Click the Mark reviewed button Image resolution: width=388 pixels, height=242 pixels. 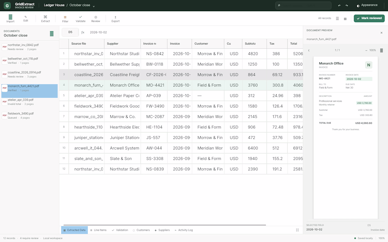click(369, 18)
